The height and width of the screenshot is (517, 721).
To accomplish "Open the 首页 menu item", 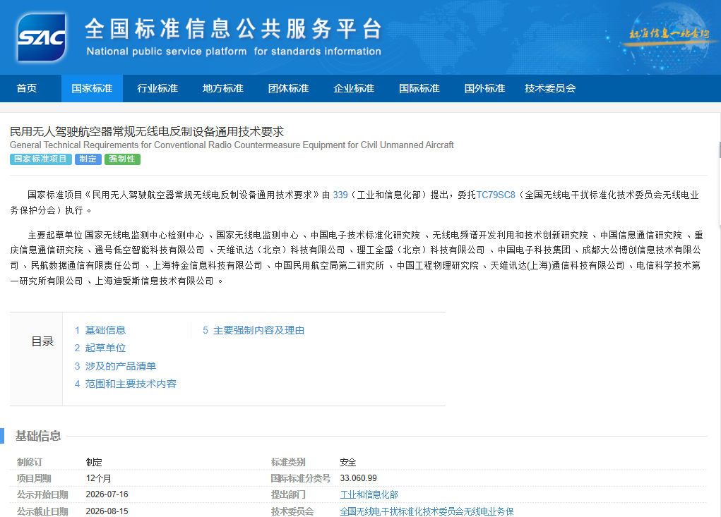I will 27,88.
